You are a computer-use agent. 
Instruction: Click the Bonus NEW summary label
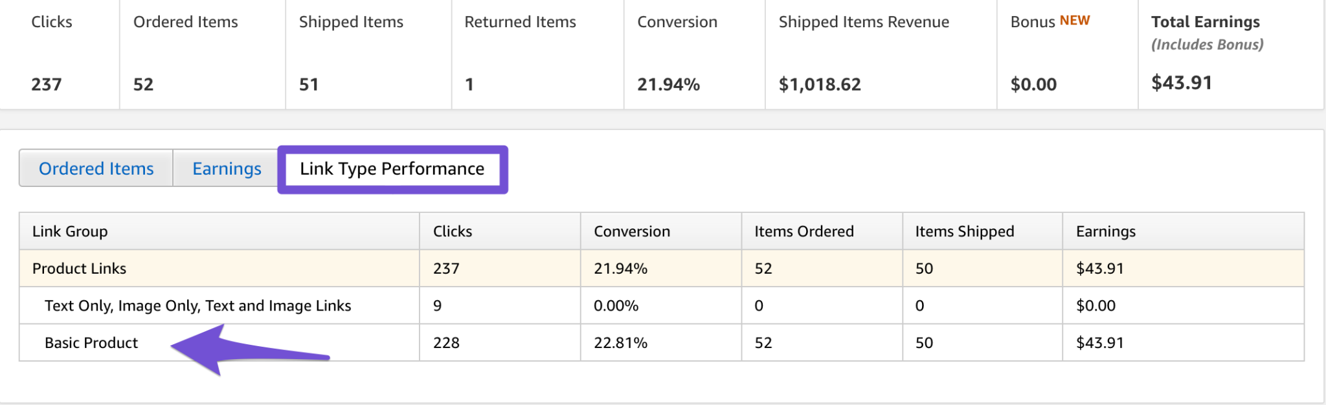coord(1050,21)
